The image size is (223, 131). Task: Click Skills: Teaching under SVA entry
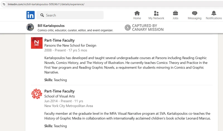[x=55, y=126]
